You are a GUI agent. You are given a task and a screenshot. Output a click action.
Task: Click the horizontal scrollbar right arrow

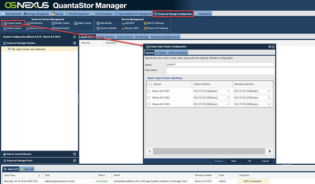click(270, 151)
